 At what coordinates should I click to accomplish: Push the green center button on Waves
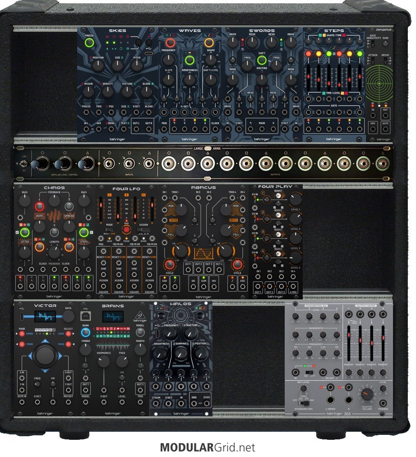click(190, 61)
